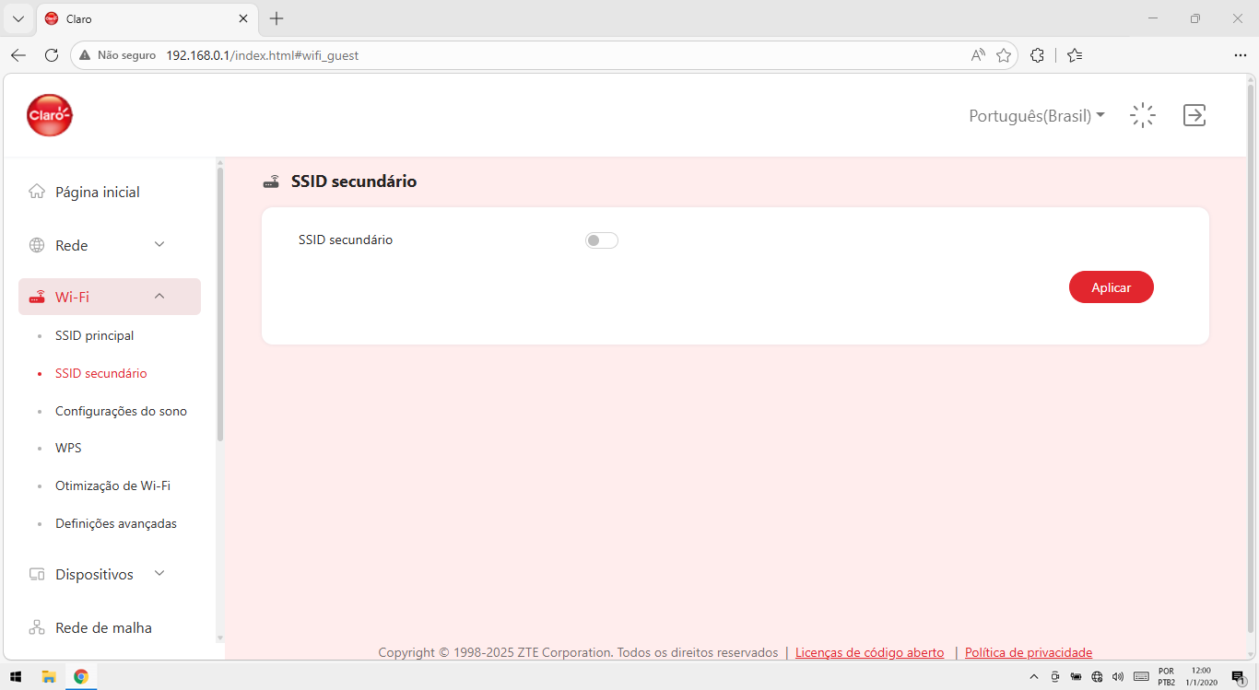Click the browser extensions puzzle icon

[x=1037, y=55]
